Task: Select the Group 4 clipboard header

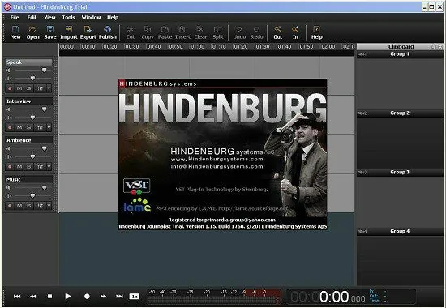Action: (x=400, y=231)
